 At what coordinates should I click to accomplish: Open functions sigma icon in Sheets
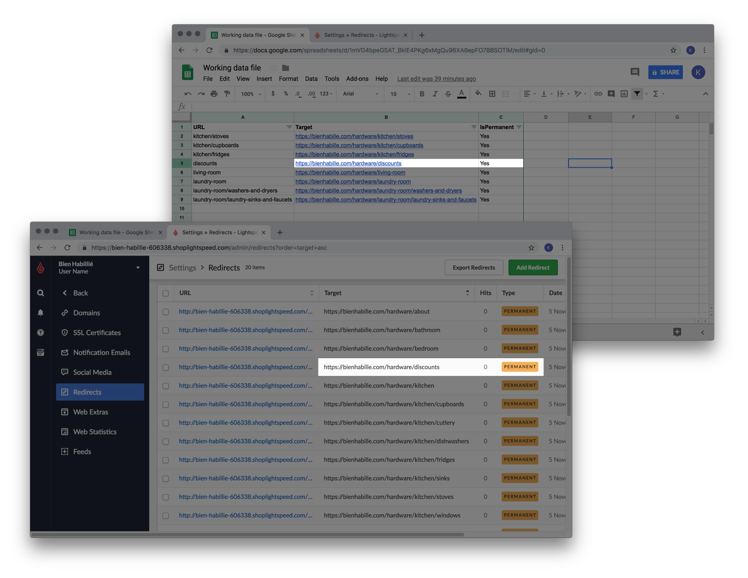656,94
